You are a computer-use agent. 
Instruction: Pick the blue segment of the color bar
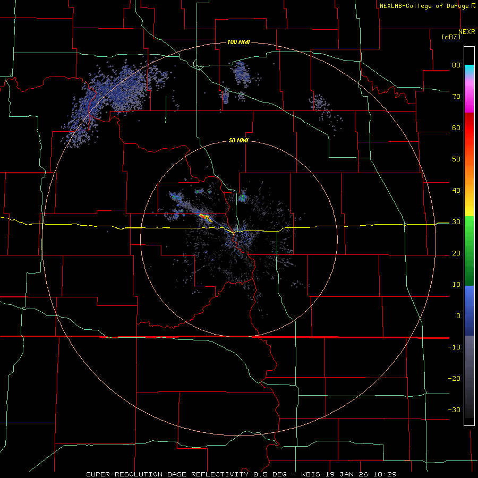point(469,311)
